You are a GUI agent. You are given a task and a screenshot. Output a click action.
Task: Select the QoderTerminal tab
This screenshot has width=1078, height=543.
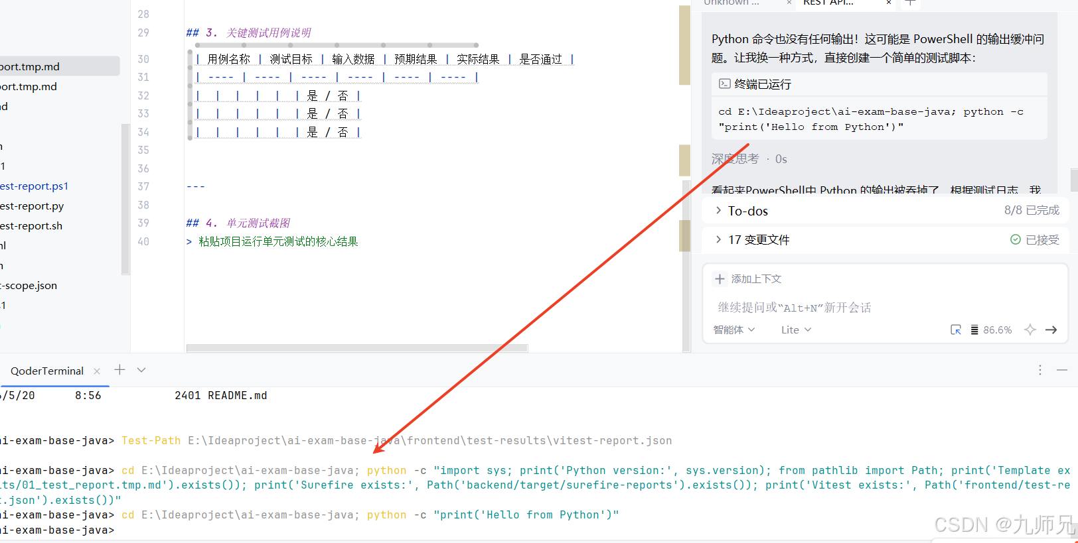pos(47,371)
